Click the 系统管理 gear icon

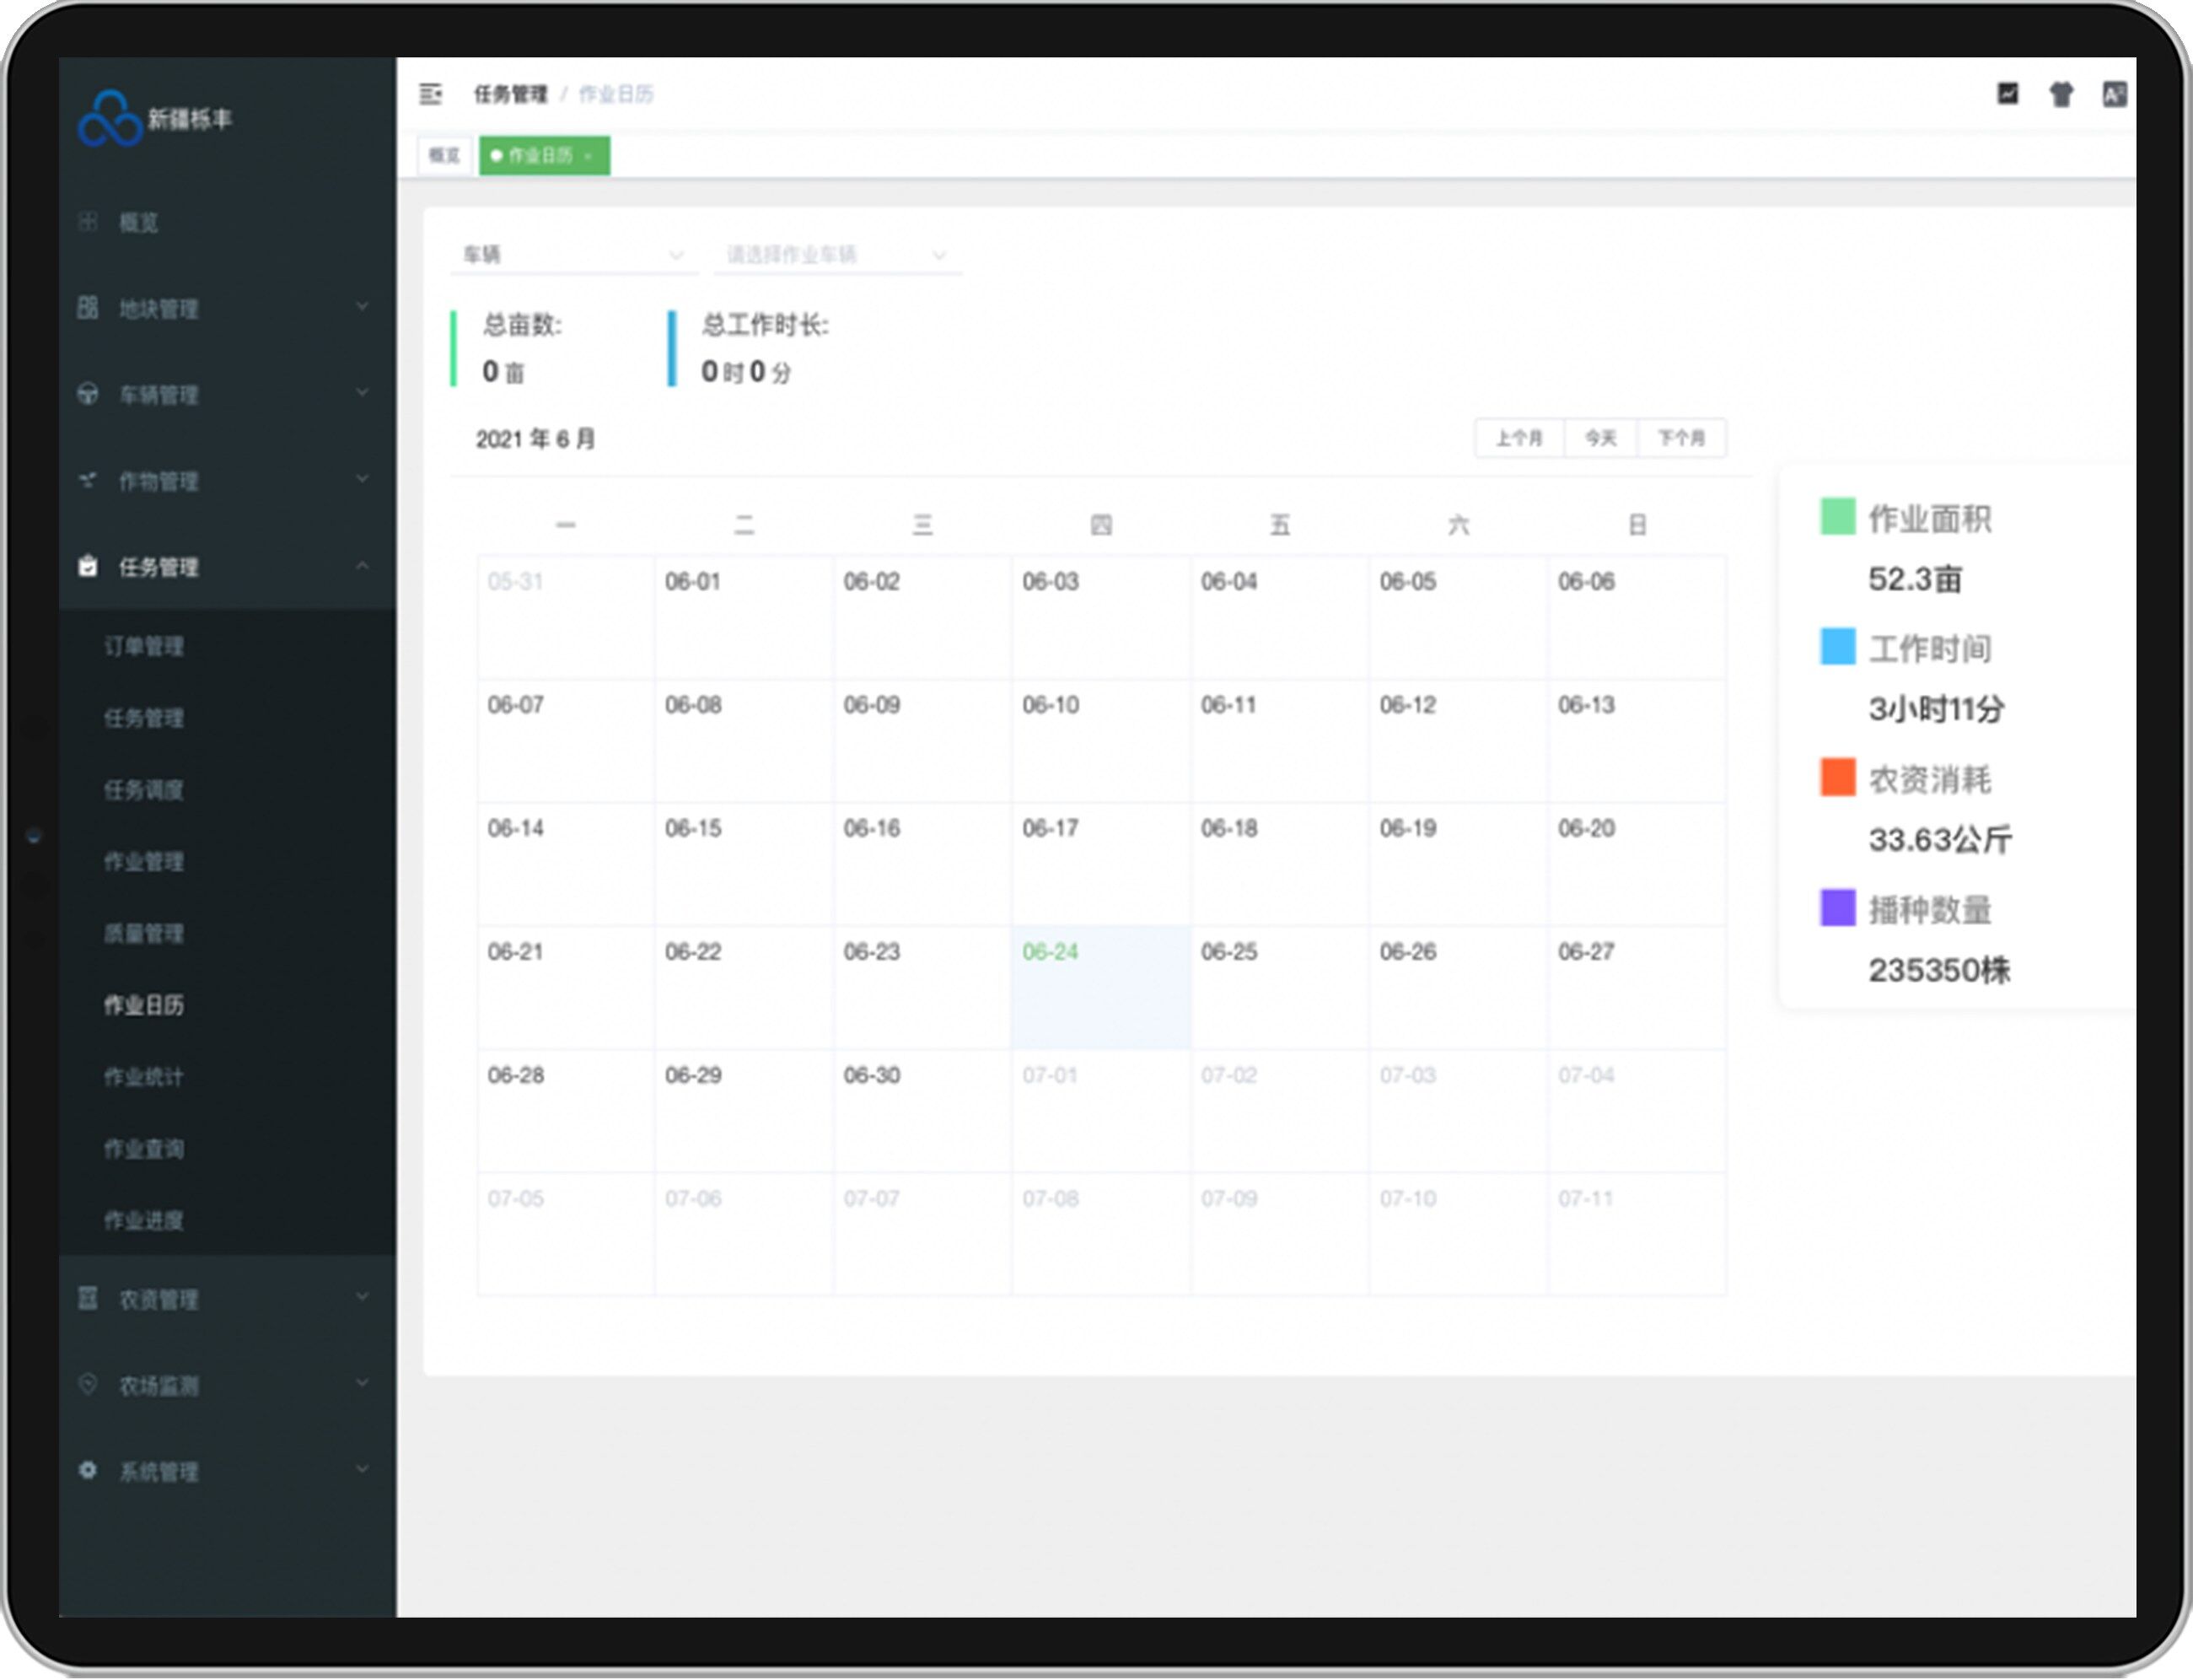[x=88, y=1470]
